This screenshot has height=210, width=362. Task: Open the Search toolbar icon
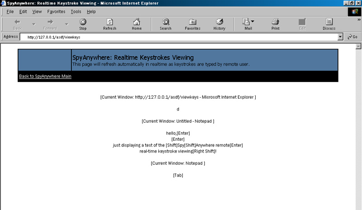point(166,24)
